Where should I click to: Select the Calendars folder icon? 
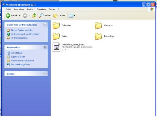(56, 25)
